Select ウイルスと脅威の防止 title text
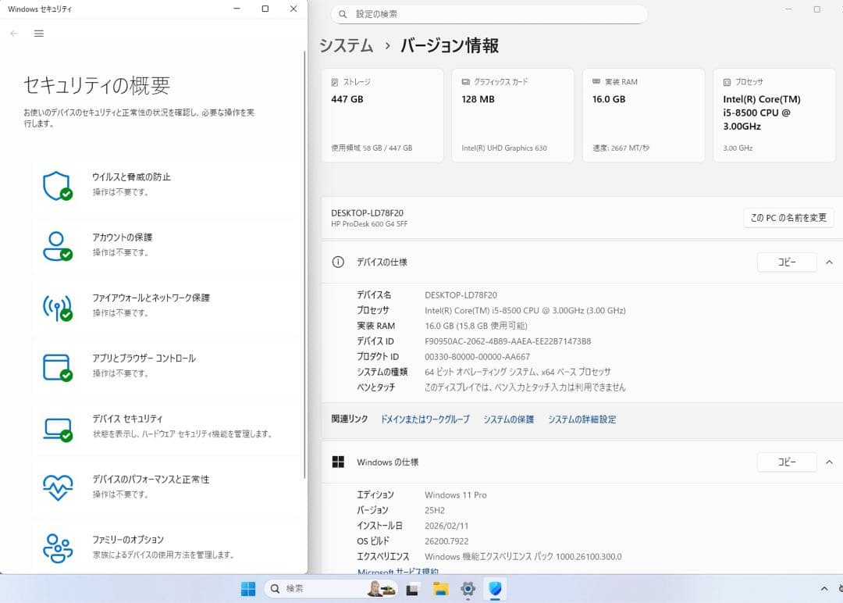 (x=131, y=177)
